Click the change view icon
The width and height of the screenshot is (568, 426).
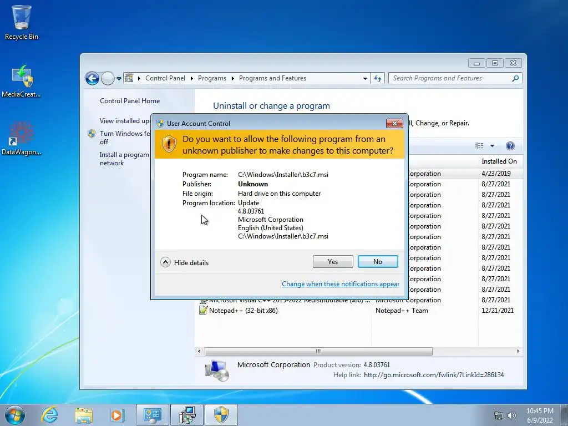[479, 146]
